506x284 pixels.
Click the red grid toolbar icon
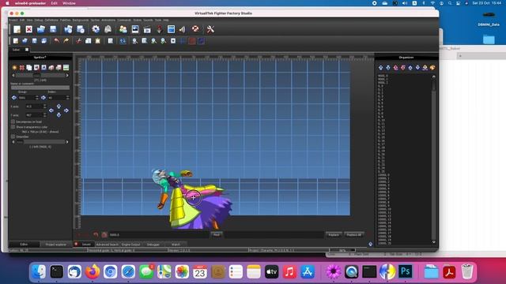click(192, 41)
